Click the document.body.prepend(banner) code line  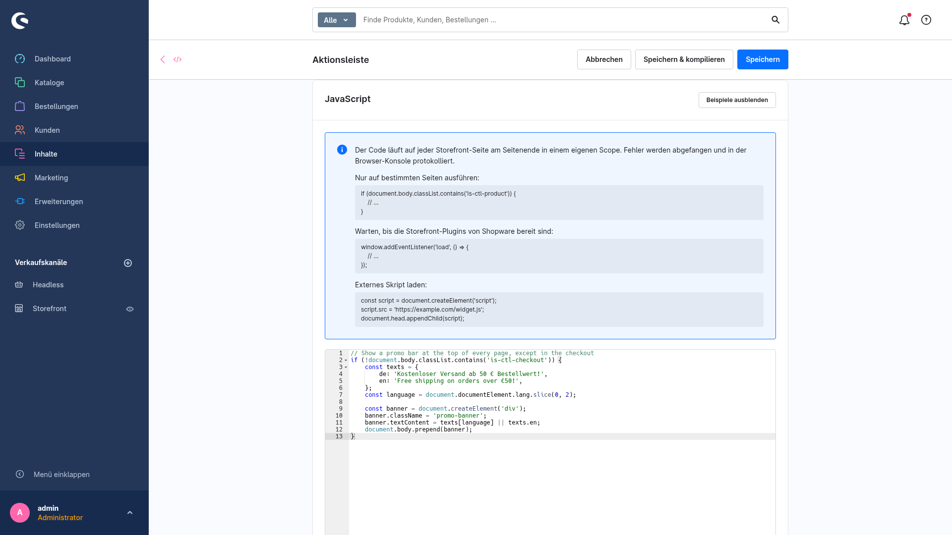click(418, 429)
